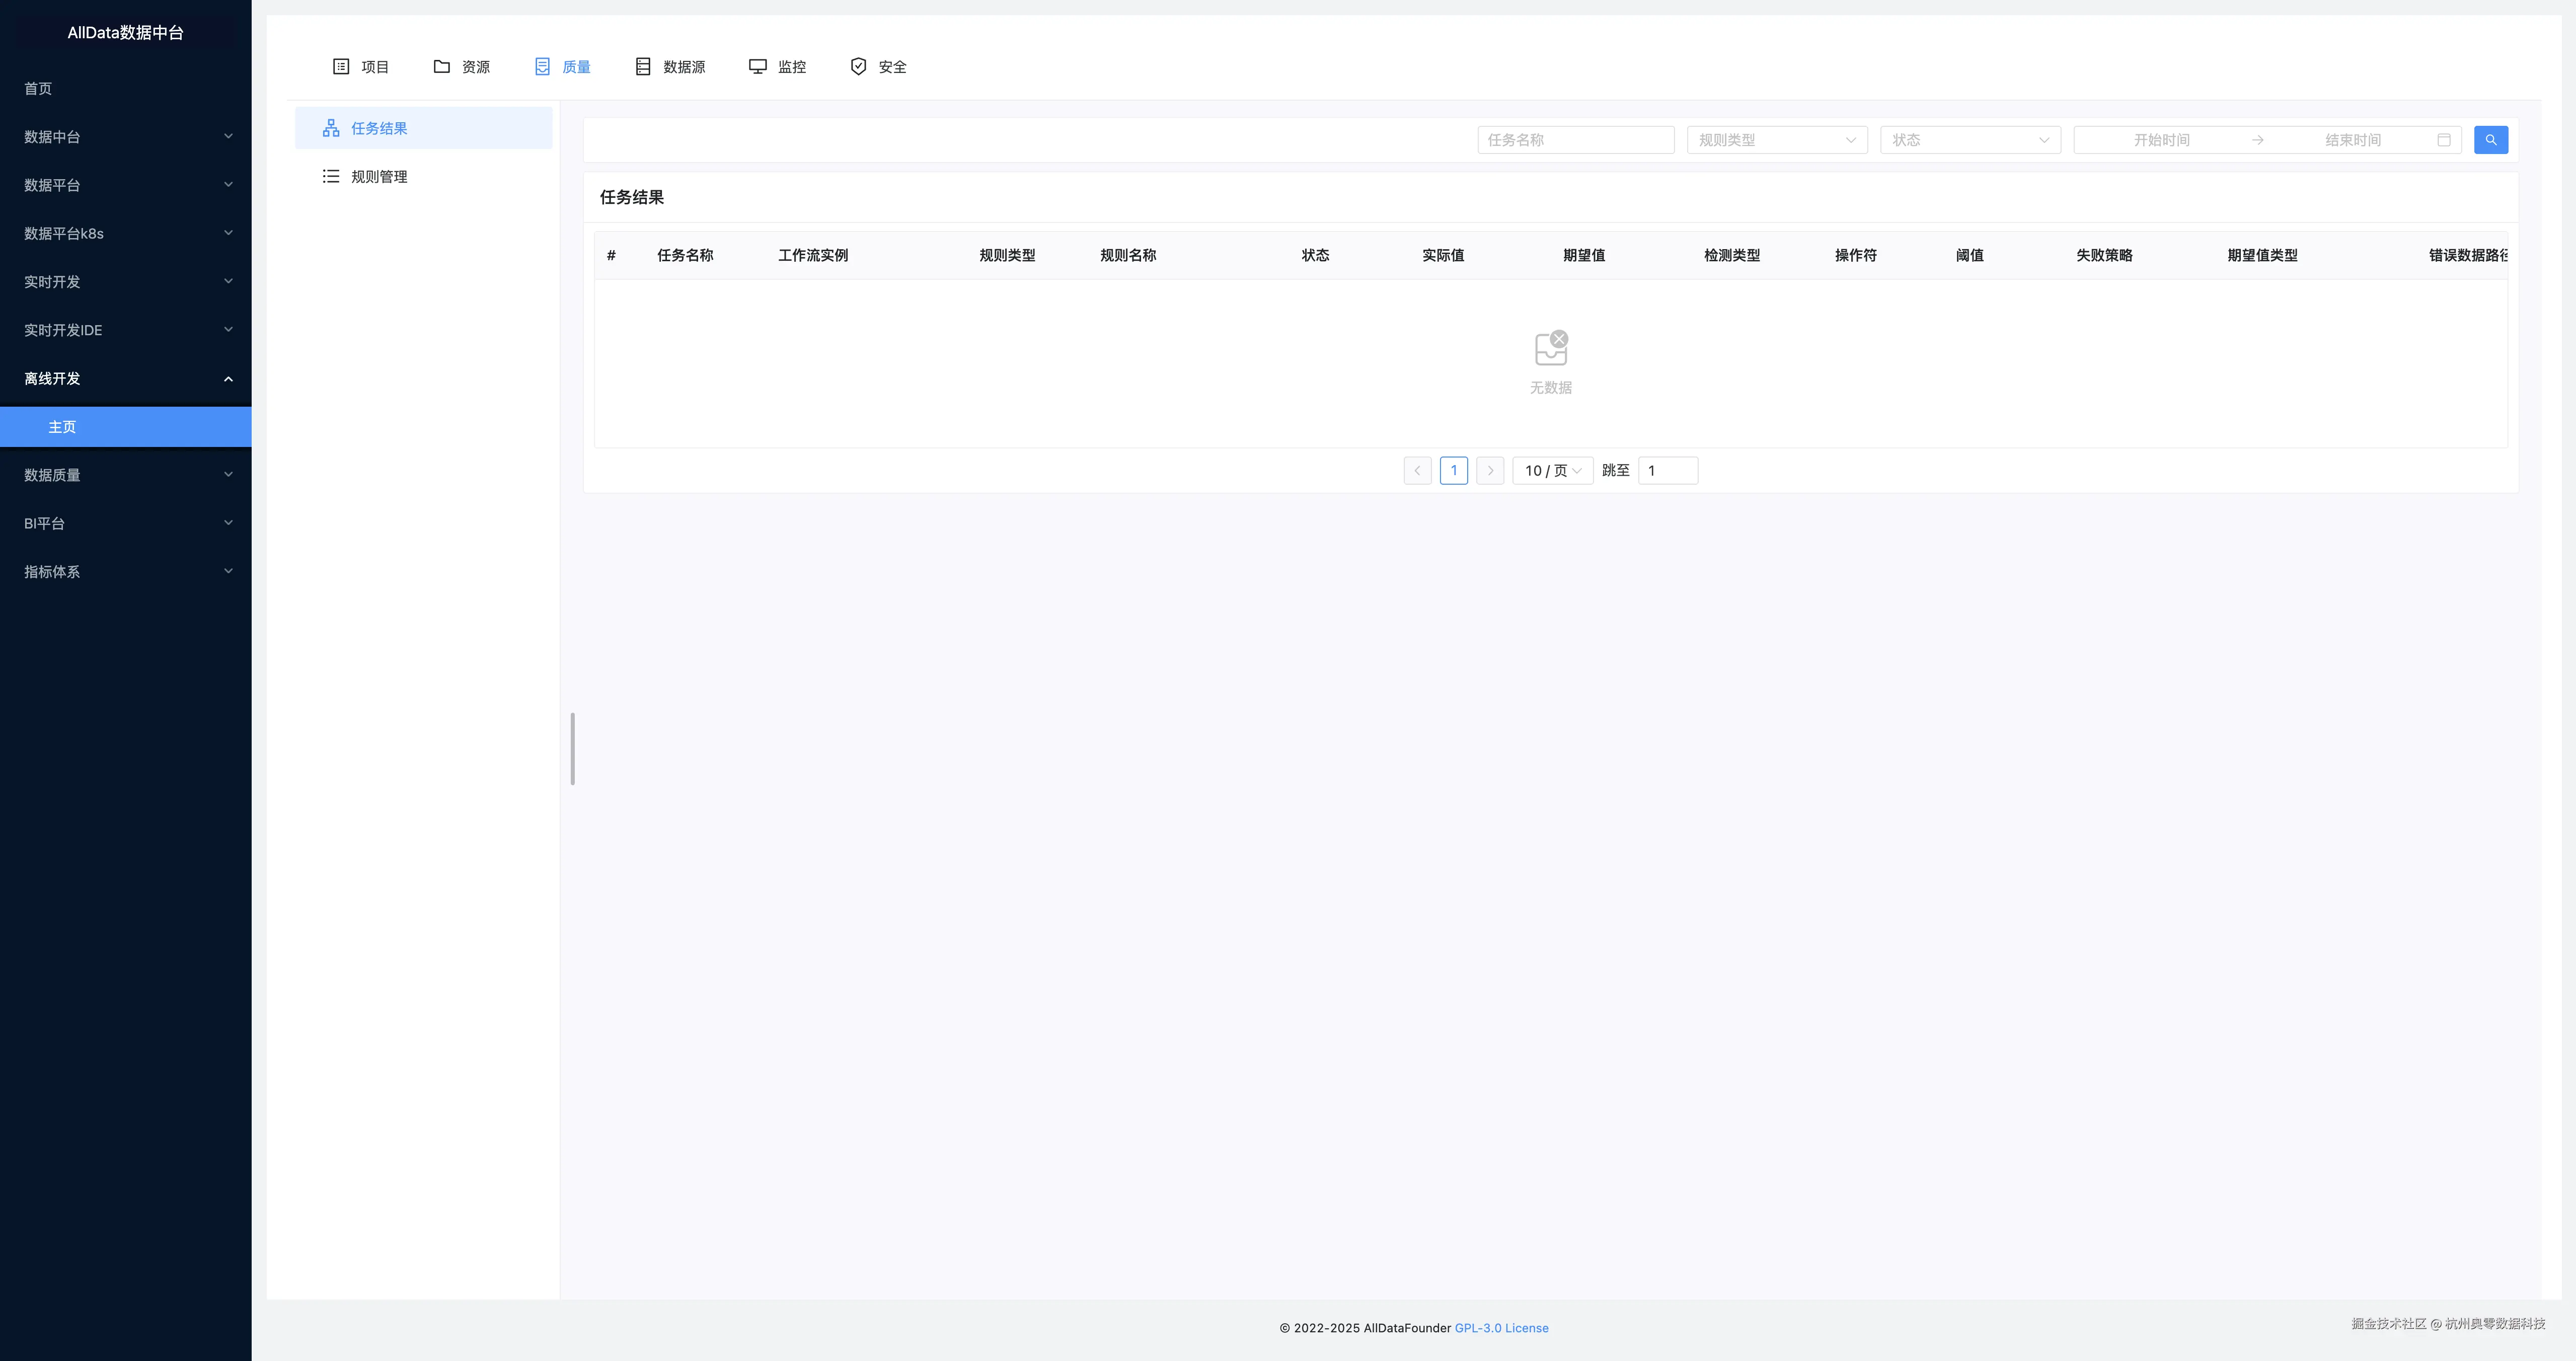
Task: Click the 任务名称 search input field
Action: point(1575,140)
